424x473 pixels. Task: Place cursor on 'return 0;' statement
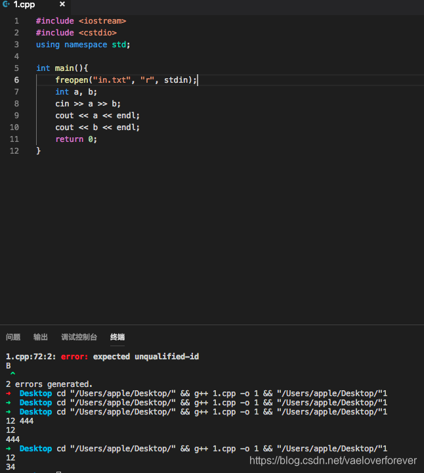(76, 139)
